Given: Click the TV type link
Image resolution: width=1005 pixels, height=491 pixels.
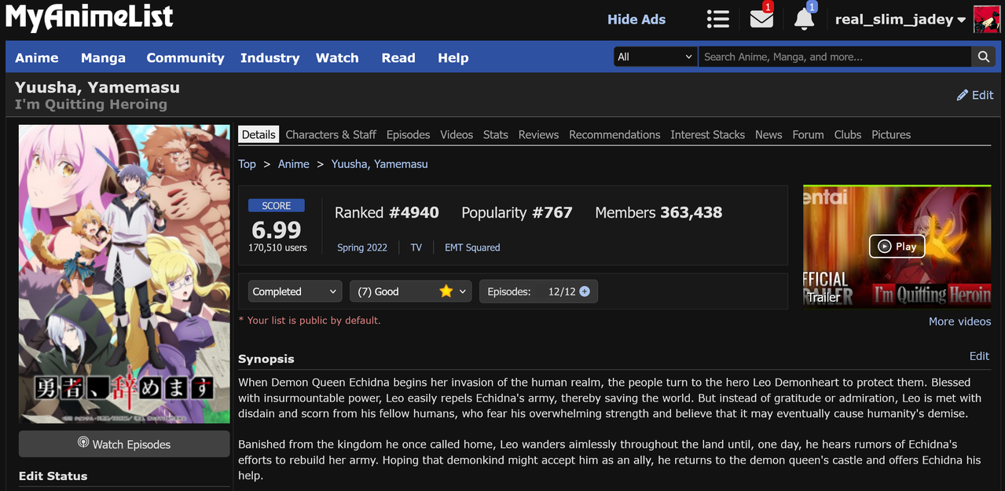Looking at the screenshot, I should coord(416,247).
